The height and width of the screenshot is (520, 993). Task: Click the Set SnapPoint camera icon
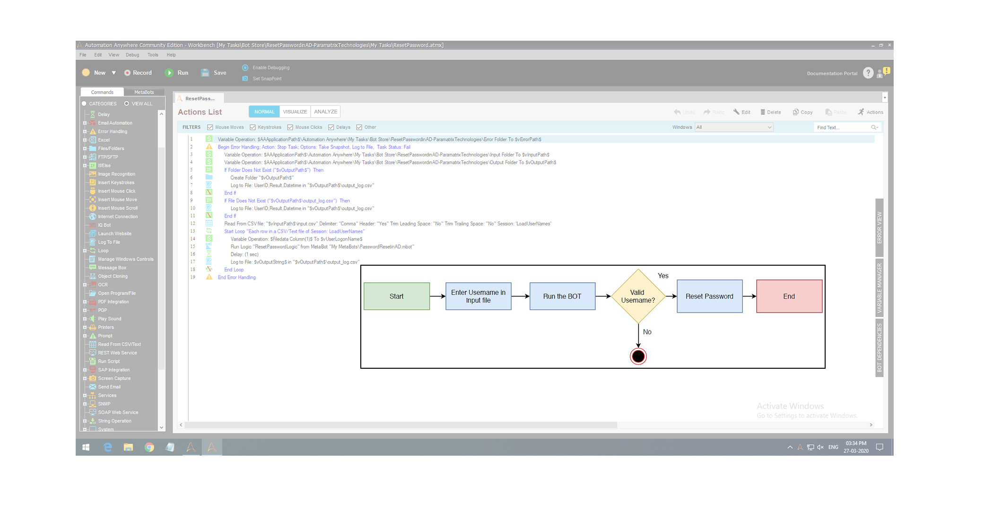click(x=245, y=78)
